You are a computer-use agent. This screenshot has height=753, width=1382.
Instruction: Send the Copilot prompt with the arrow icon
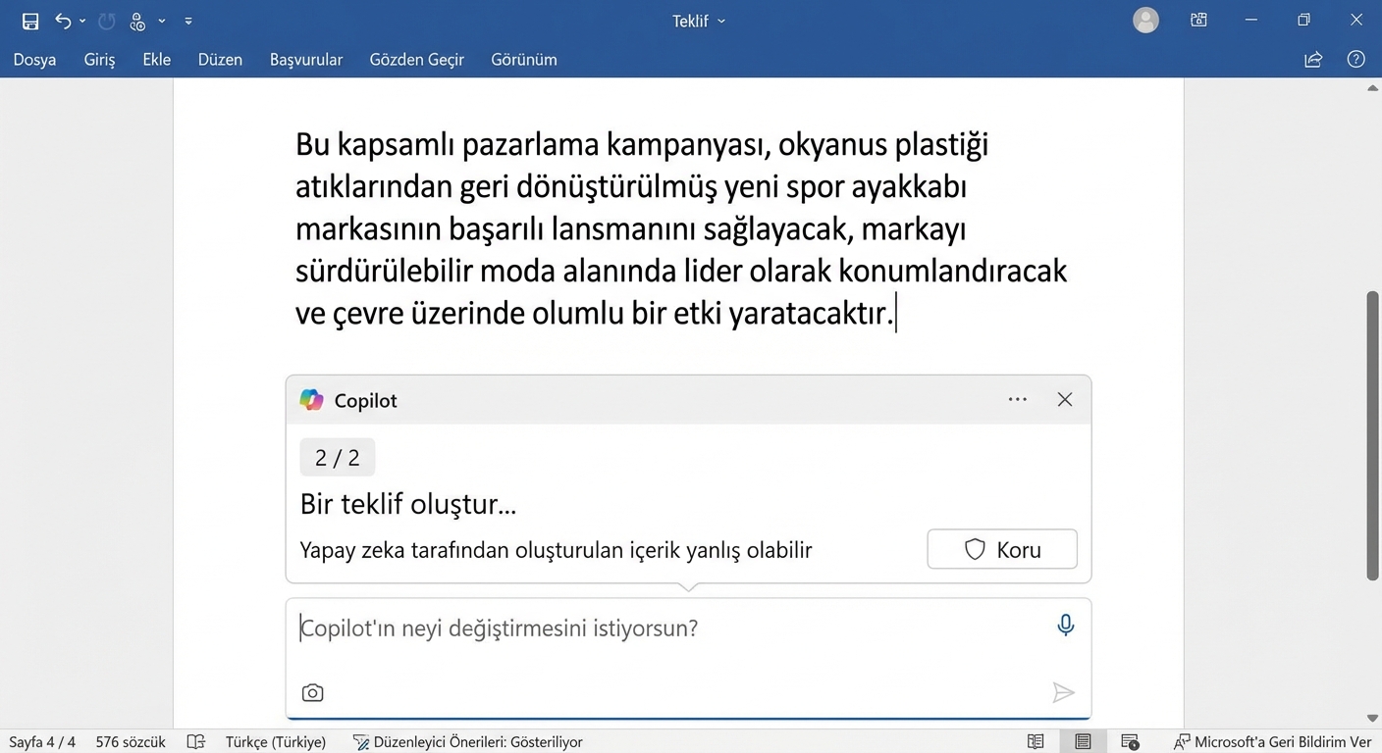[x=1064, y=692]
